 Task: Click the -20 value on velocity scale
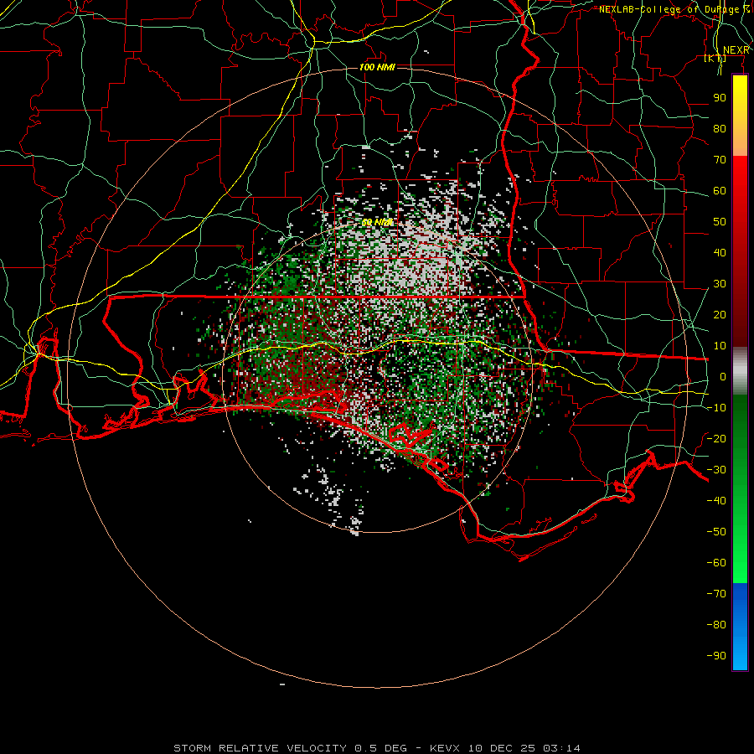coord(716,439)
